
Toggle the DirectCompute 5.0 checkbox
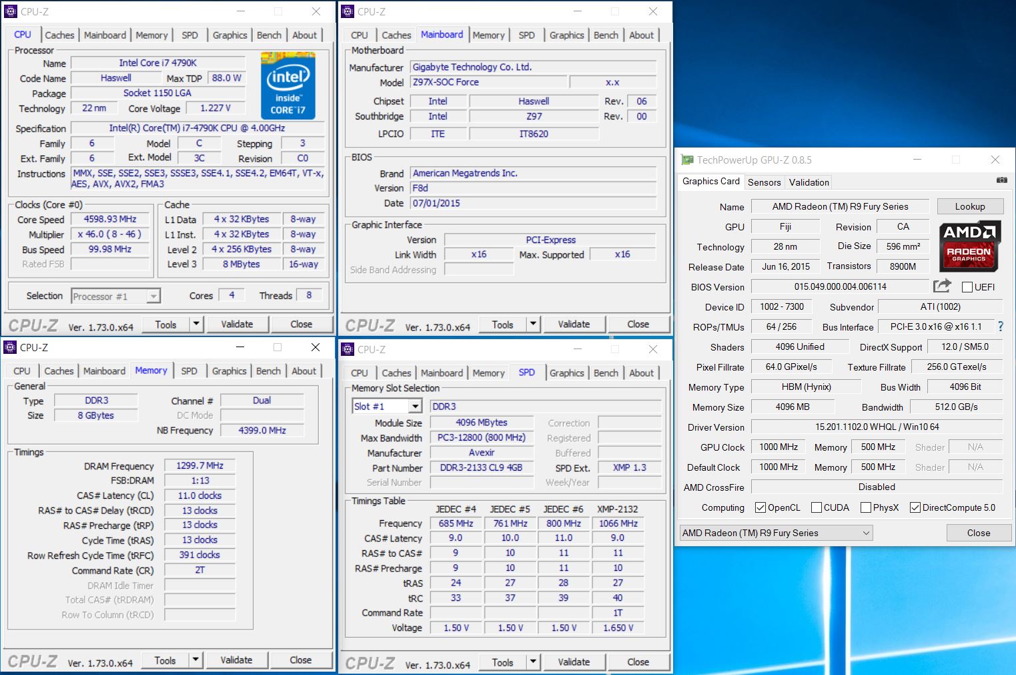coord(915,507)
